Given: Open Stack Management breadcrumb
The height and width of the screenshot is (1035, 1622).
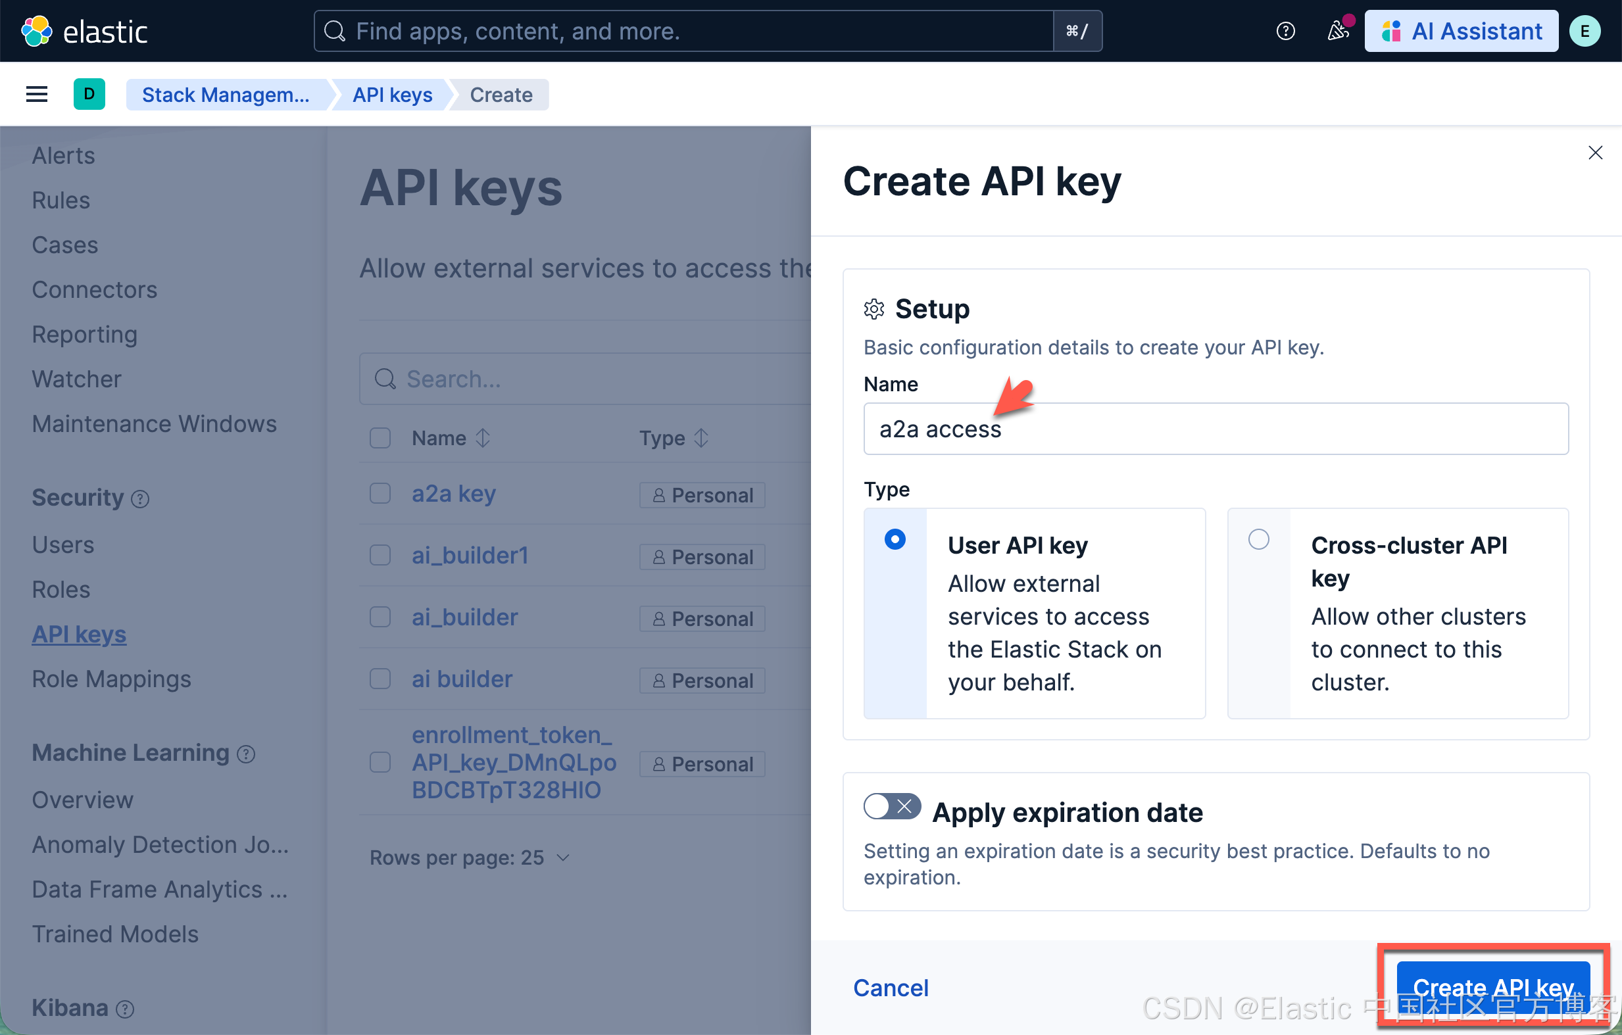Looking at the screenshot, I should 226,95.
